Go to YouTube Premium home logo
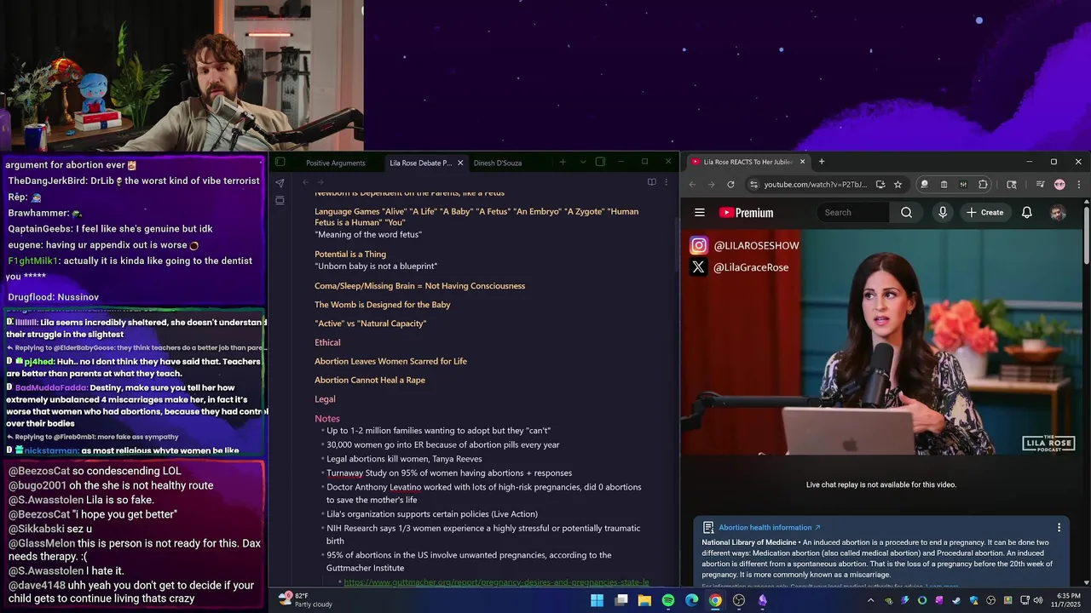 pos(747,213)
